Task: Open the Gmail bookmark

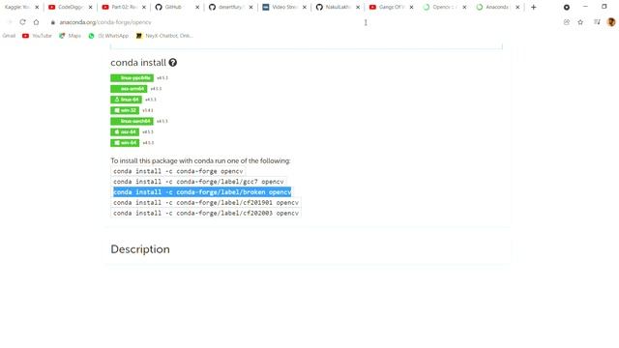Action: 9,36
